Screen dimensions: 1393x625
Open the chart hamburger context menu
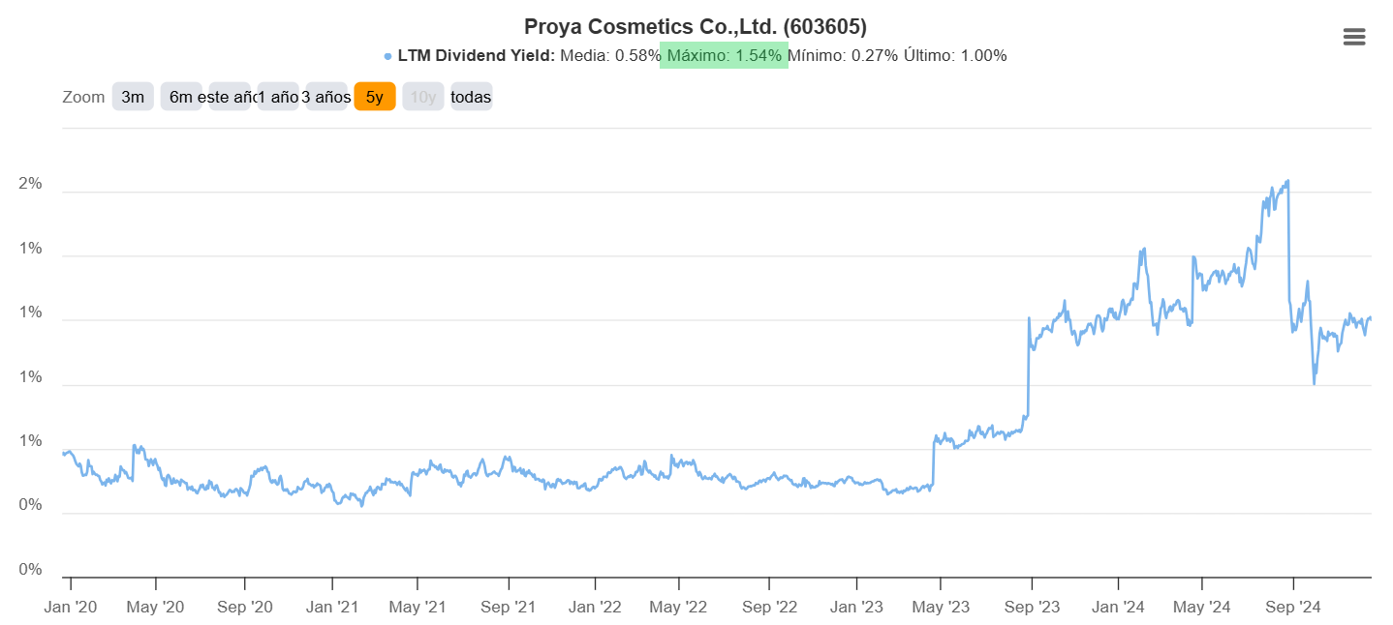[1354, 37]
